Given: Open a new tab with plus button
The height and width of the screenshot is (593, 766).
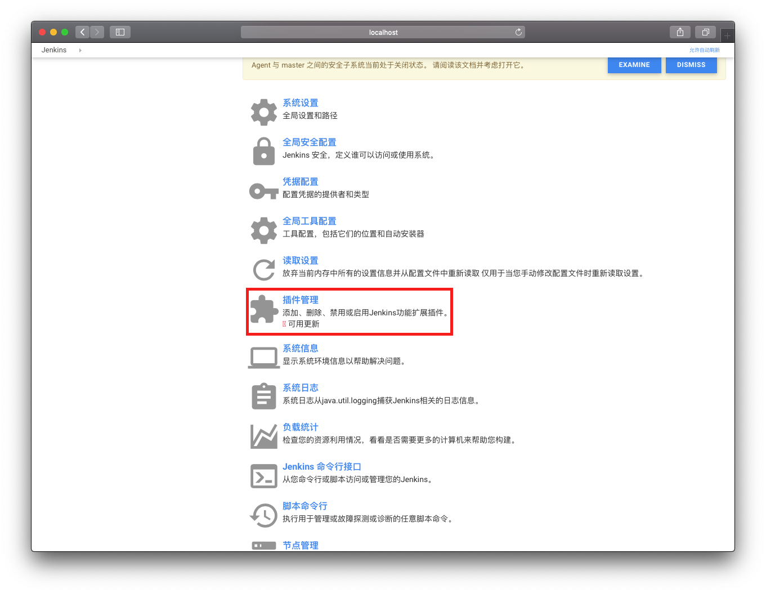Looking at the screenshot, I should (727, 35).
